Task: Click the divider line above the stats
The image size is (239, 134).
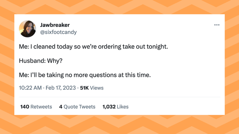Action: point(119,97)
